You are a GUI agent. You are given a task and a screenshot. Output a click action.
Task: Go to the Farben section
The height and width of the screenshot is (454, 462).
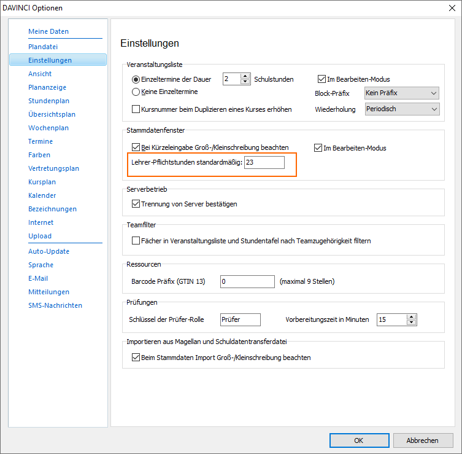pos(39,155)
